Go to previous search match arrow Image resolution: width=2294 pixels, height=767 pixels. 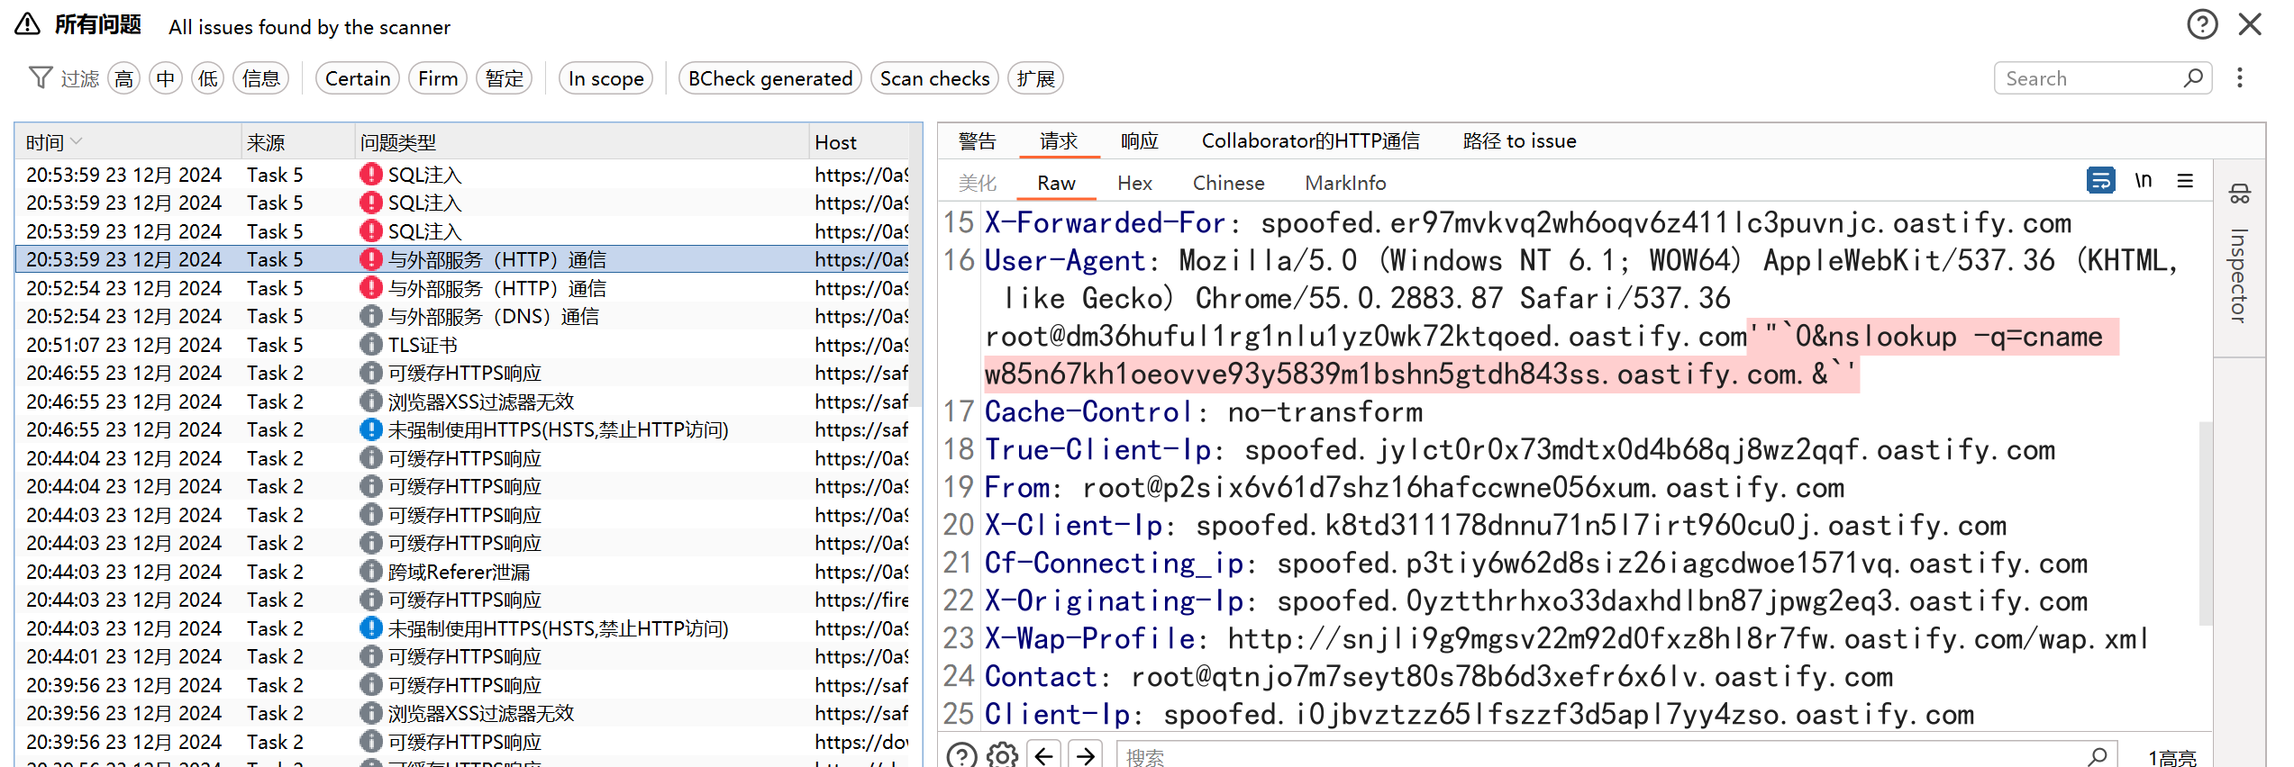(x=1044, y=754)
